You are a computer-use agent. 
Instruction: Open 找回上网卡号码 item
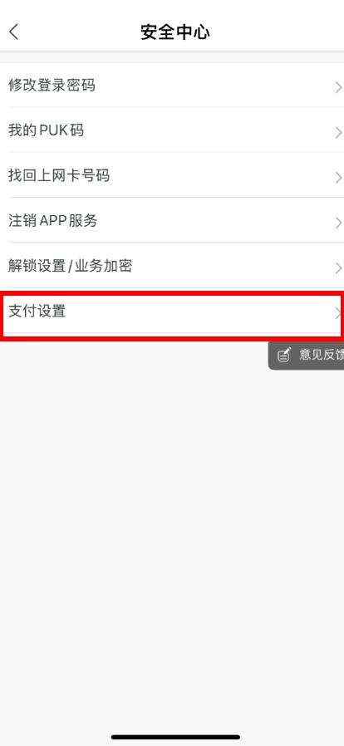click(x=172, y=175)
